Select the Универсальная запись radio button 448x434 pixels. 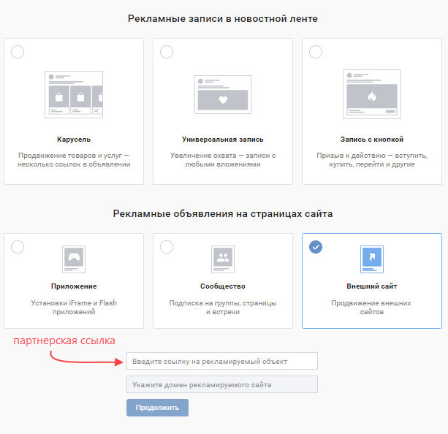coord(167,51)
